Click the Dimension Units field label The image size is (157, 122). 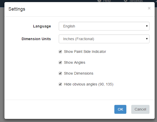pos(36,39)
